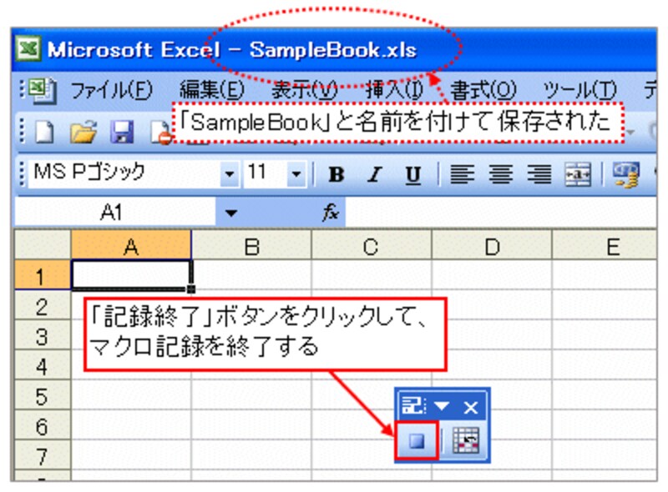
Task: Select cell E5
Action: (605, 395)
